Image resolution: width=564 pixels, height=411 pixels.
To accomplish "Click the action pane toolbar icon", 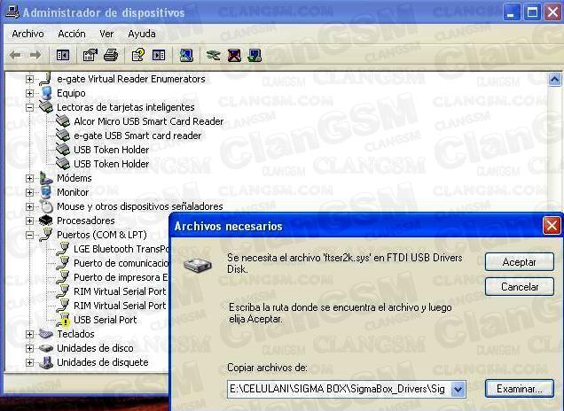I will 159,55.
